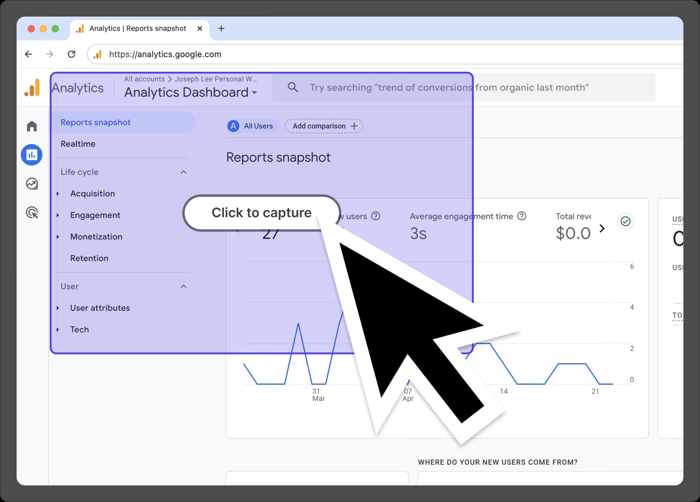Image resolution: width=700 pixels, height=502 pixels.
Task: Open the Explore icon in sidebar
Action: pyautogui.click(x=32, y=184)
